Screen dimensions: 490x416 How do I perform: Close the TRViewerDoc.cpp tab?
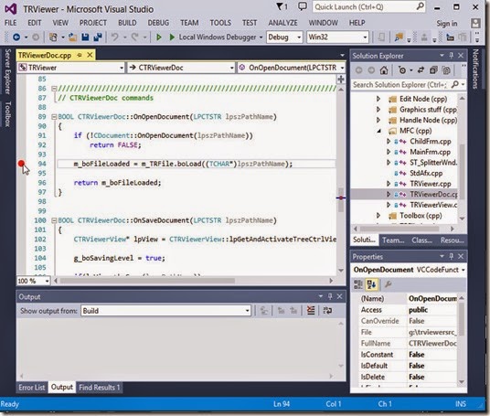pyautogui.click(x=90, y=56)
